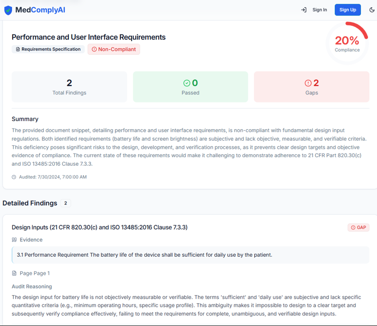Click the red GAP tag on finding
The height and width of the screenshot is (326, 377).
coord(358,228)
